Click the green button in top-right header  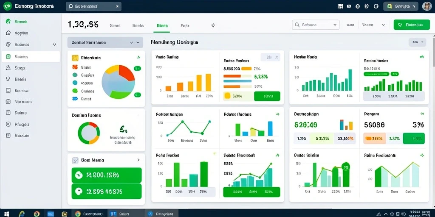(411, 25)
